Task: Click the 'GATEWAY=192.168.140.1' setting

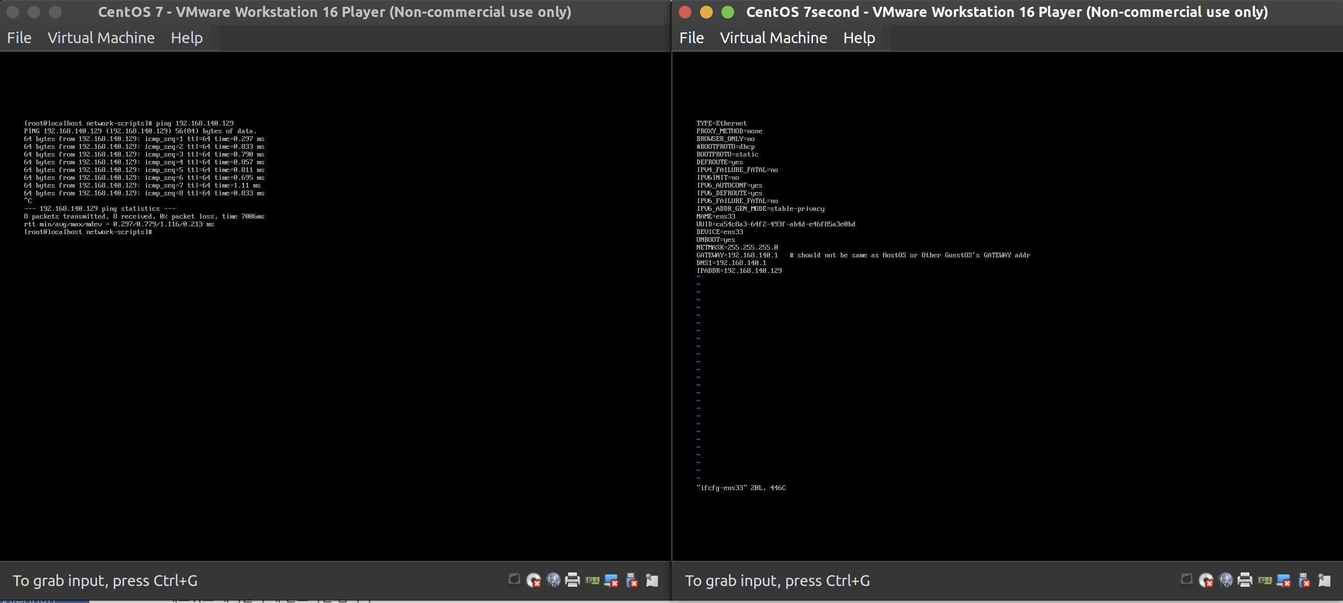Action: point(737,255)
